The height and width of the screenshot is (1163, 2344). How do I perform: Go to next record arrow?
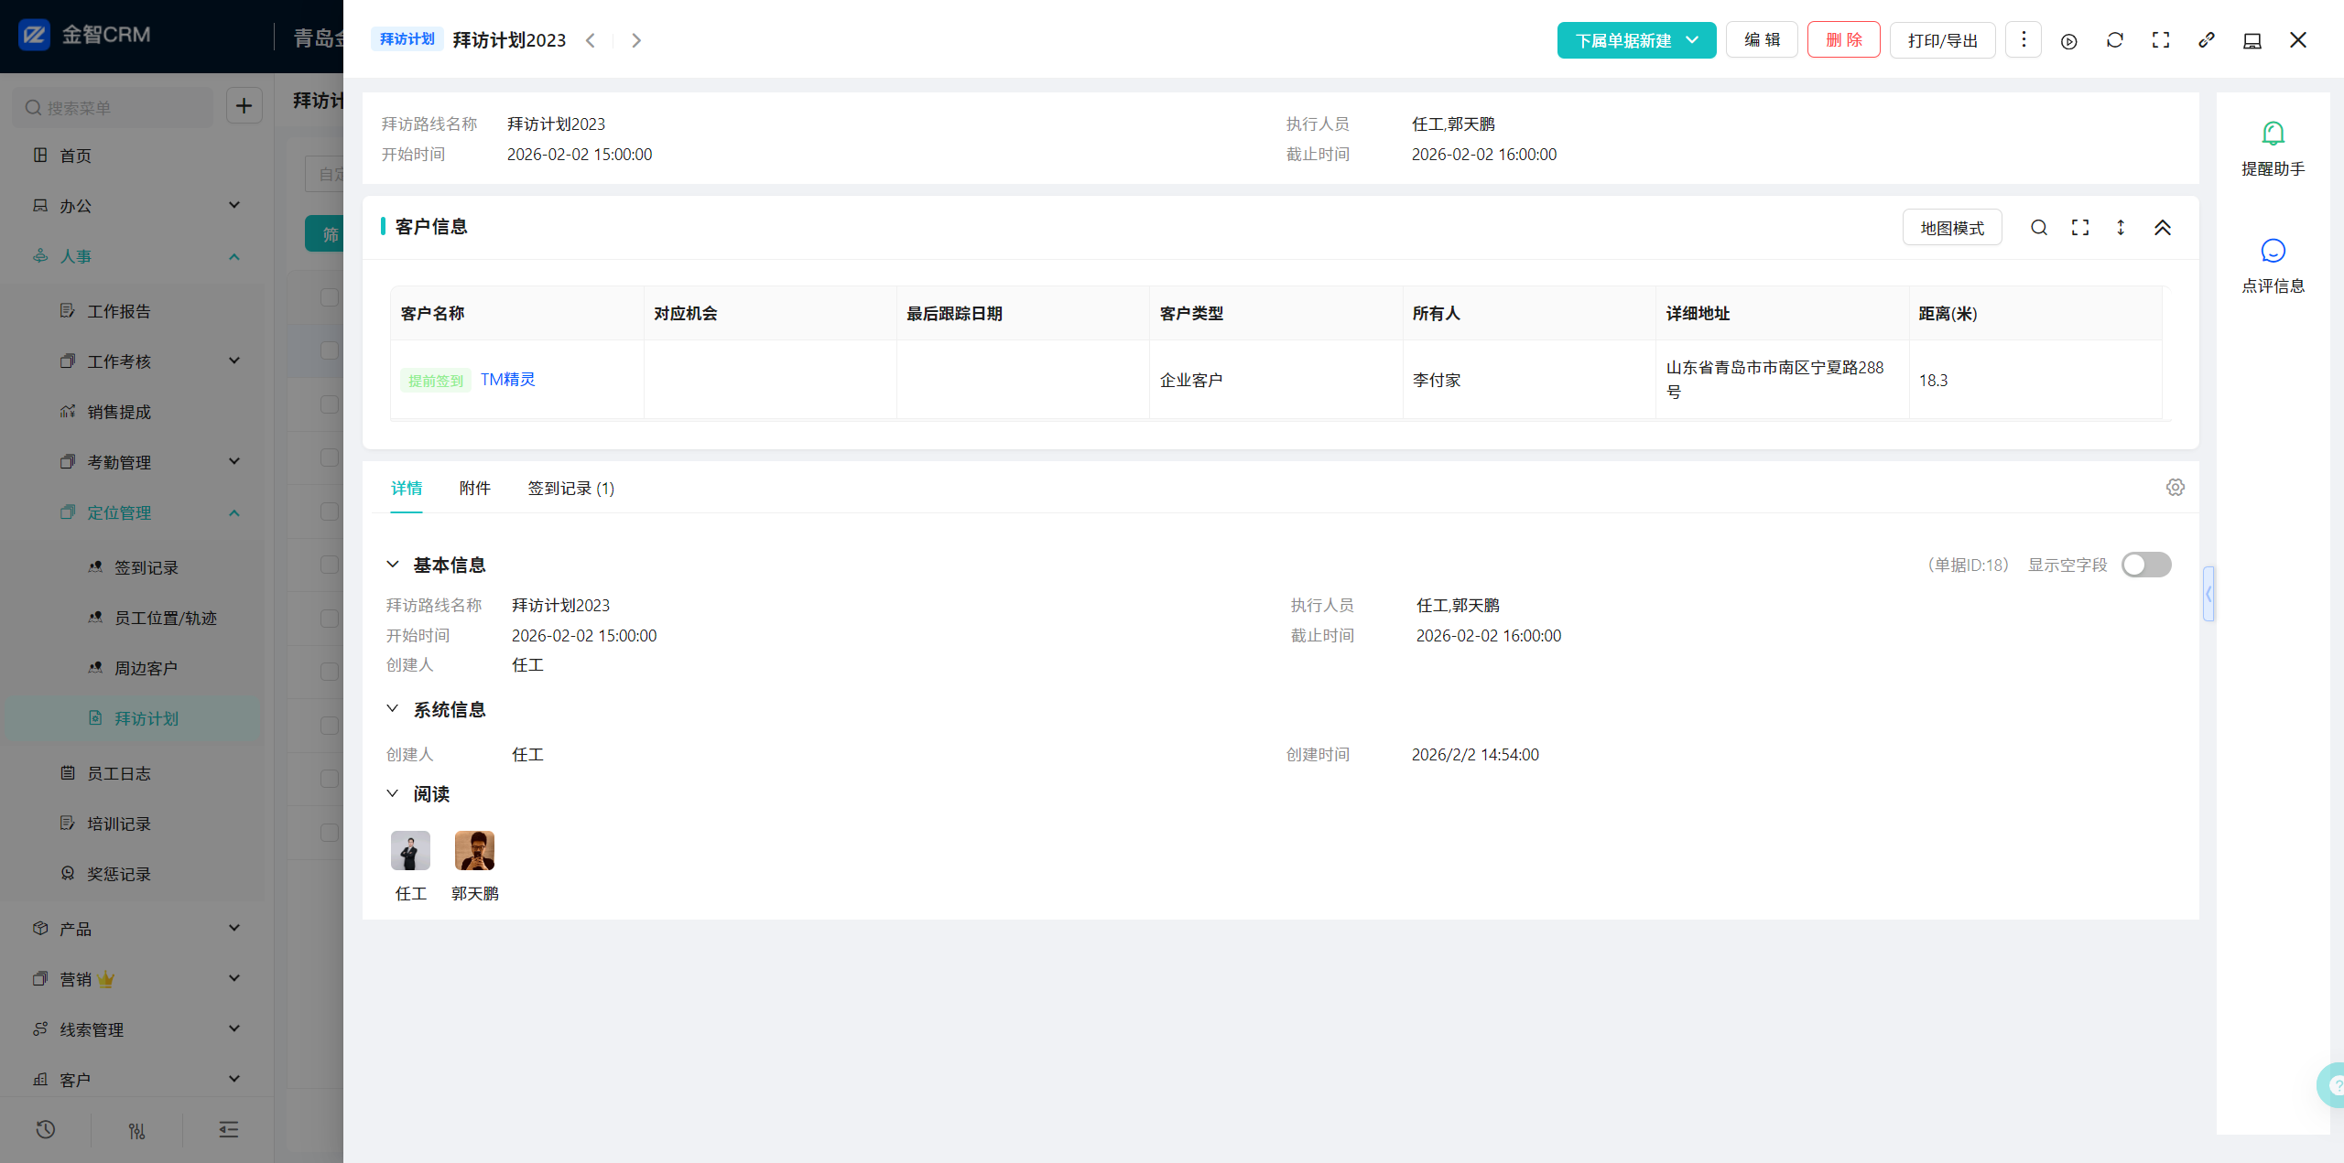pyautogui.click(x=636, y=40)
